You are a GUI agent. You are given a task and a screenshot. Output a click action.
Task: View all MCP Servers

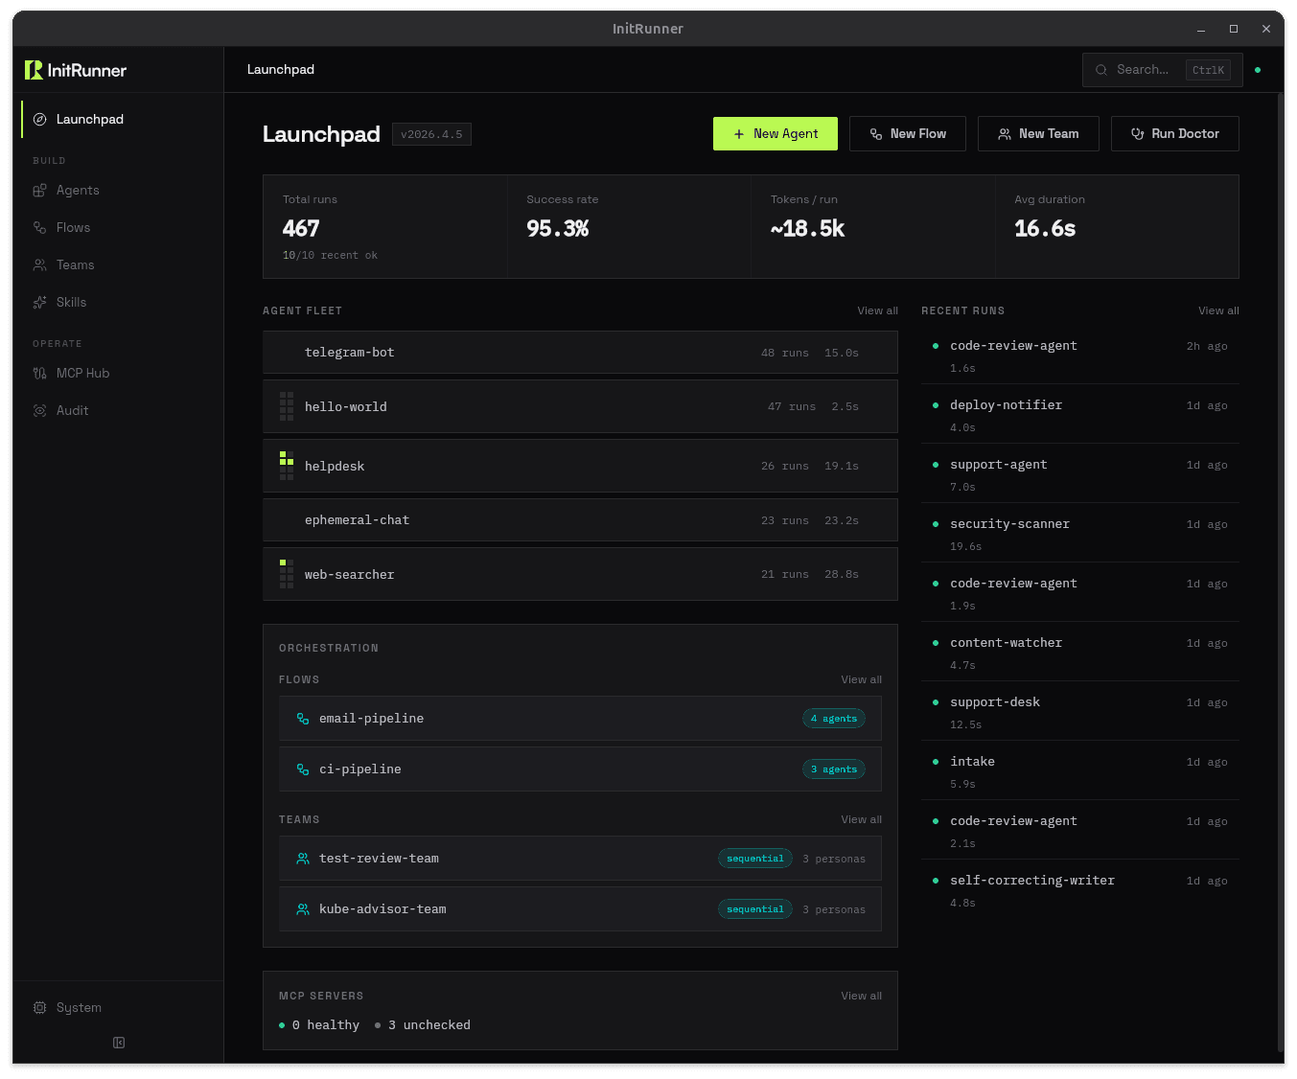tap(861, 996)
